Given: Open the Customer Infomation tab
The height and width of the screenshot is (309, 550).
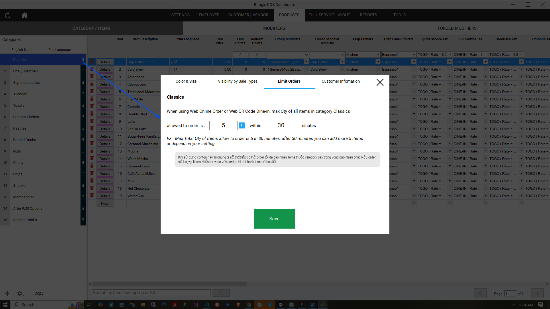Looking at the screenshot, I should [x=340, y=81].
